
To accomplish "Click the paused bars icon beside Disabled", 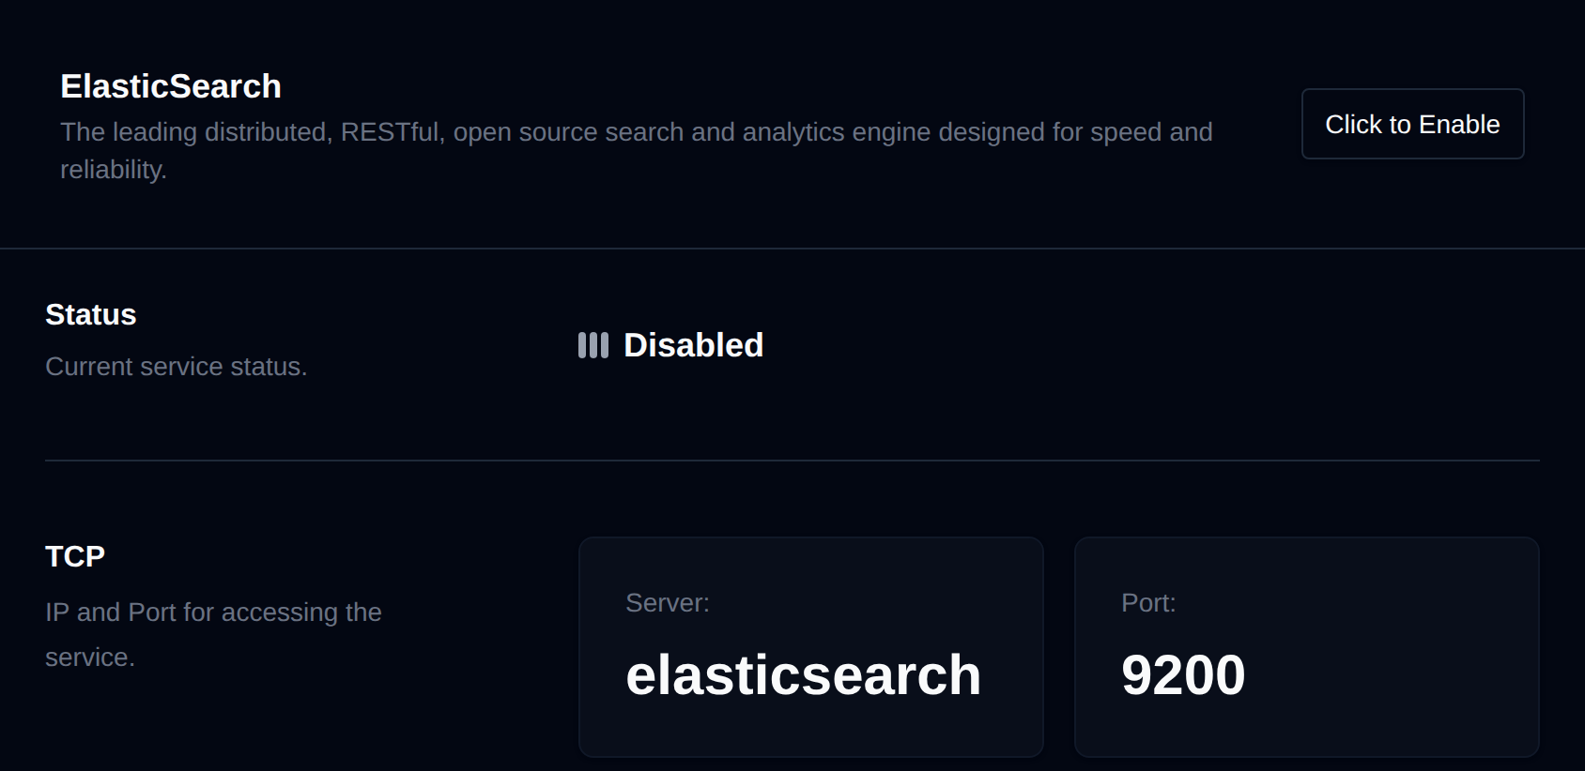I will (x=593, y=345).
